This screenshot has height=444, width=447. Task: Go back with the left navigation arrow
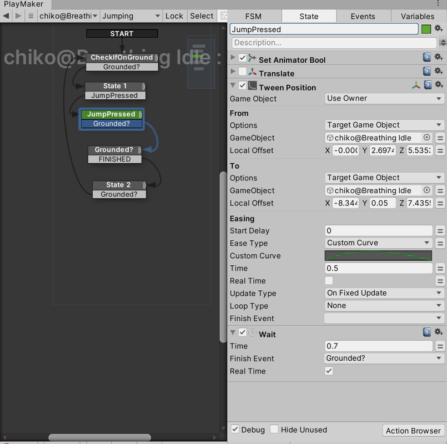[6, 16]
